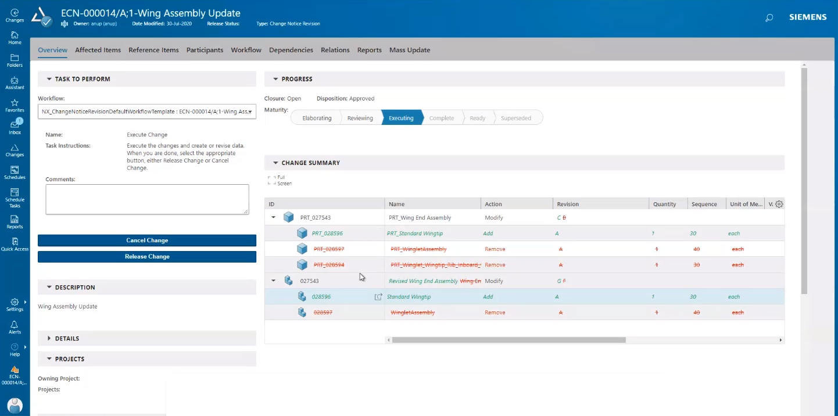Toggle Full view of the change summary
838x416 pixels.
[277, 177]
